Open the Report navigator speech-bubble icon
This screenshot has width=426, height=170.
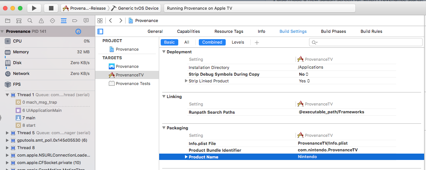(86, 21)
